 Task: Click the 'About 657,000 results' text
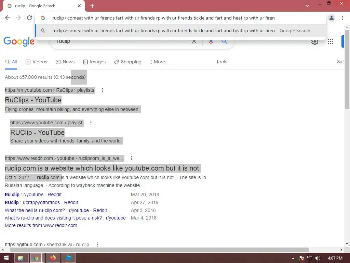click(45, 77)
